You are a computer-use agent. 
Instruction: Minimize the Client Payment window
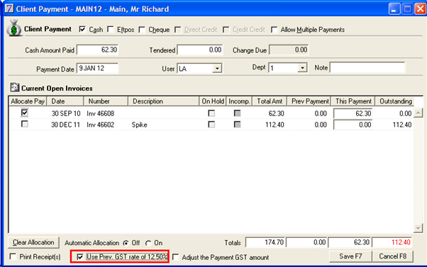(x=394, y=8)
